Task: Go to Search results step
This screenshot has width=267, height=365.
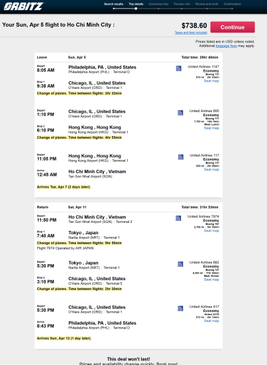Action: coord(113,4)
